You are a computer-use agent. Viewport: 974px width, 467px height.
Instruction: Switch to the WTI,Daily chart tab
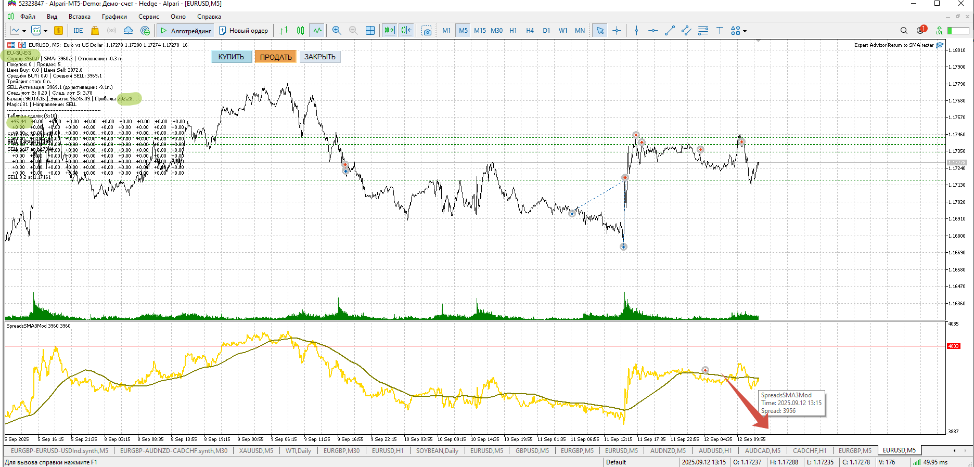pos(298,450)
